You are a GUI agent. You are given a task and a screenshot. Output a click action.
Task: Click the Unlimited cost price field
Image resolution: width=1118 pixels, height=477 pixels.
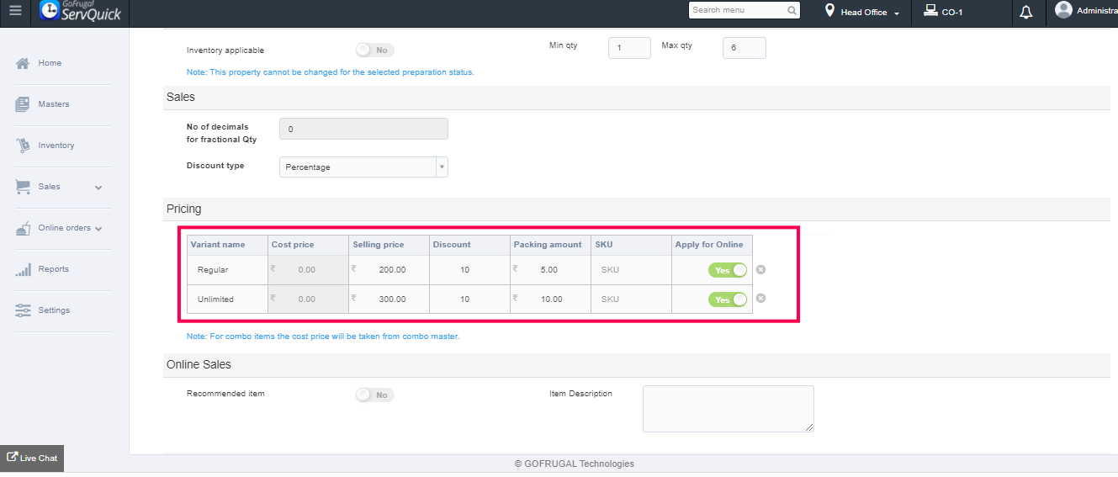(x=308, y=299)
